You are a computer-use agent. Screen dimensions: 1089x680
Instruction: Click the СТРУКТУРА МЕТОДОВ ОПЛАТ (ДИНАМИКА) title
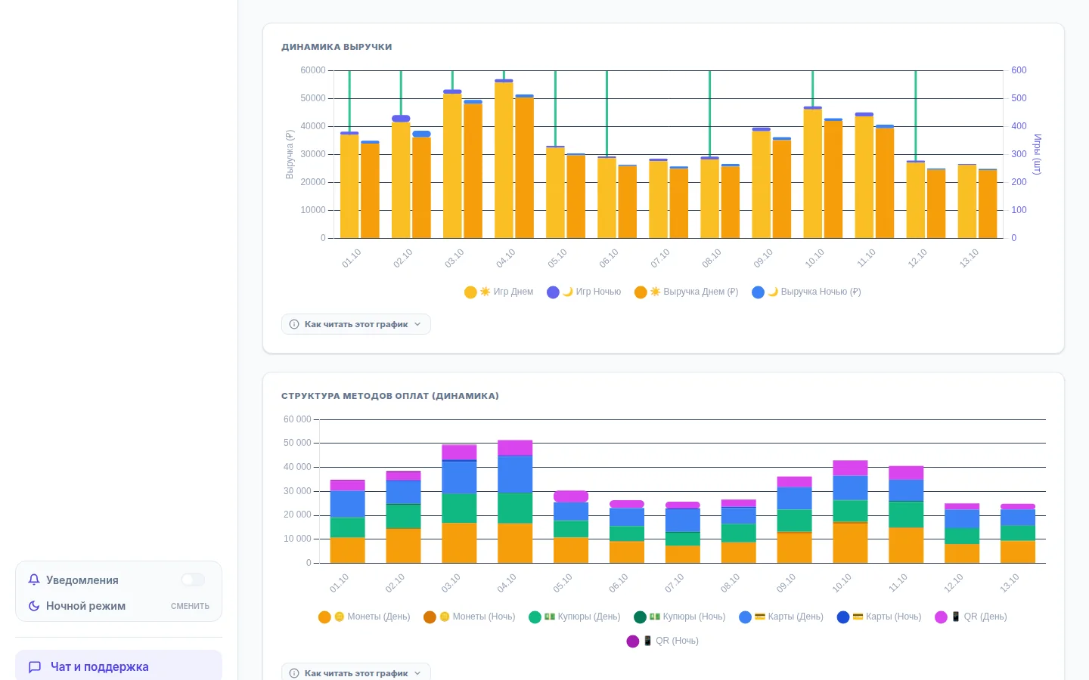(390, 396)
